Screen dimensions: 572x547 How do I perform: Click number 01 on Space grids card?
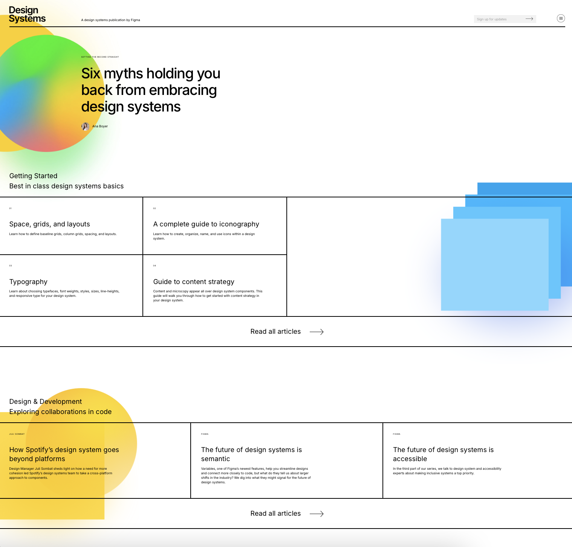click(x=11, y=208)
